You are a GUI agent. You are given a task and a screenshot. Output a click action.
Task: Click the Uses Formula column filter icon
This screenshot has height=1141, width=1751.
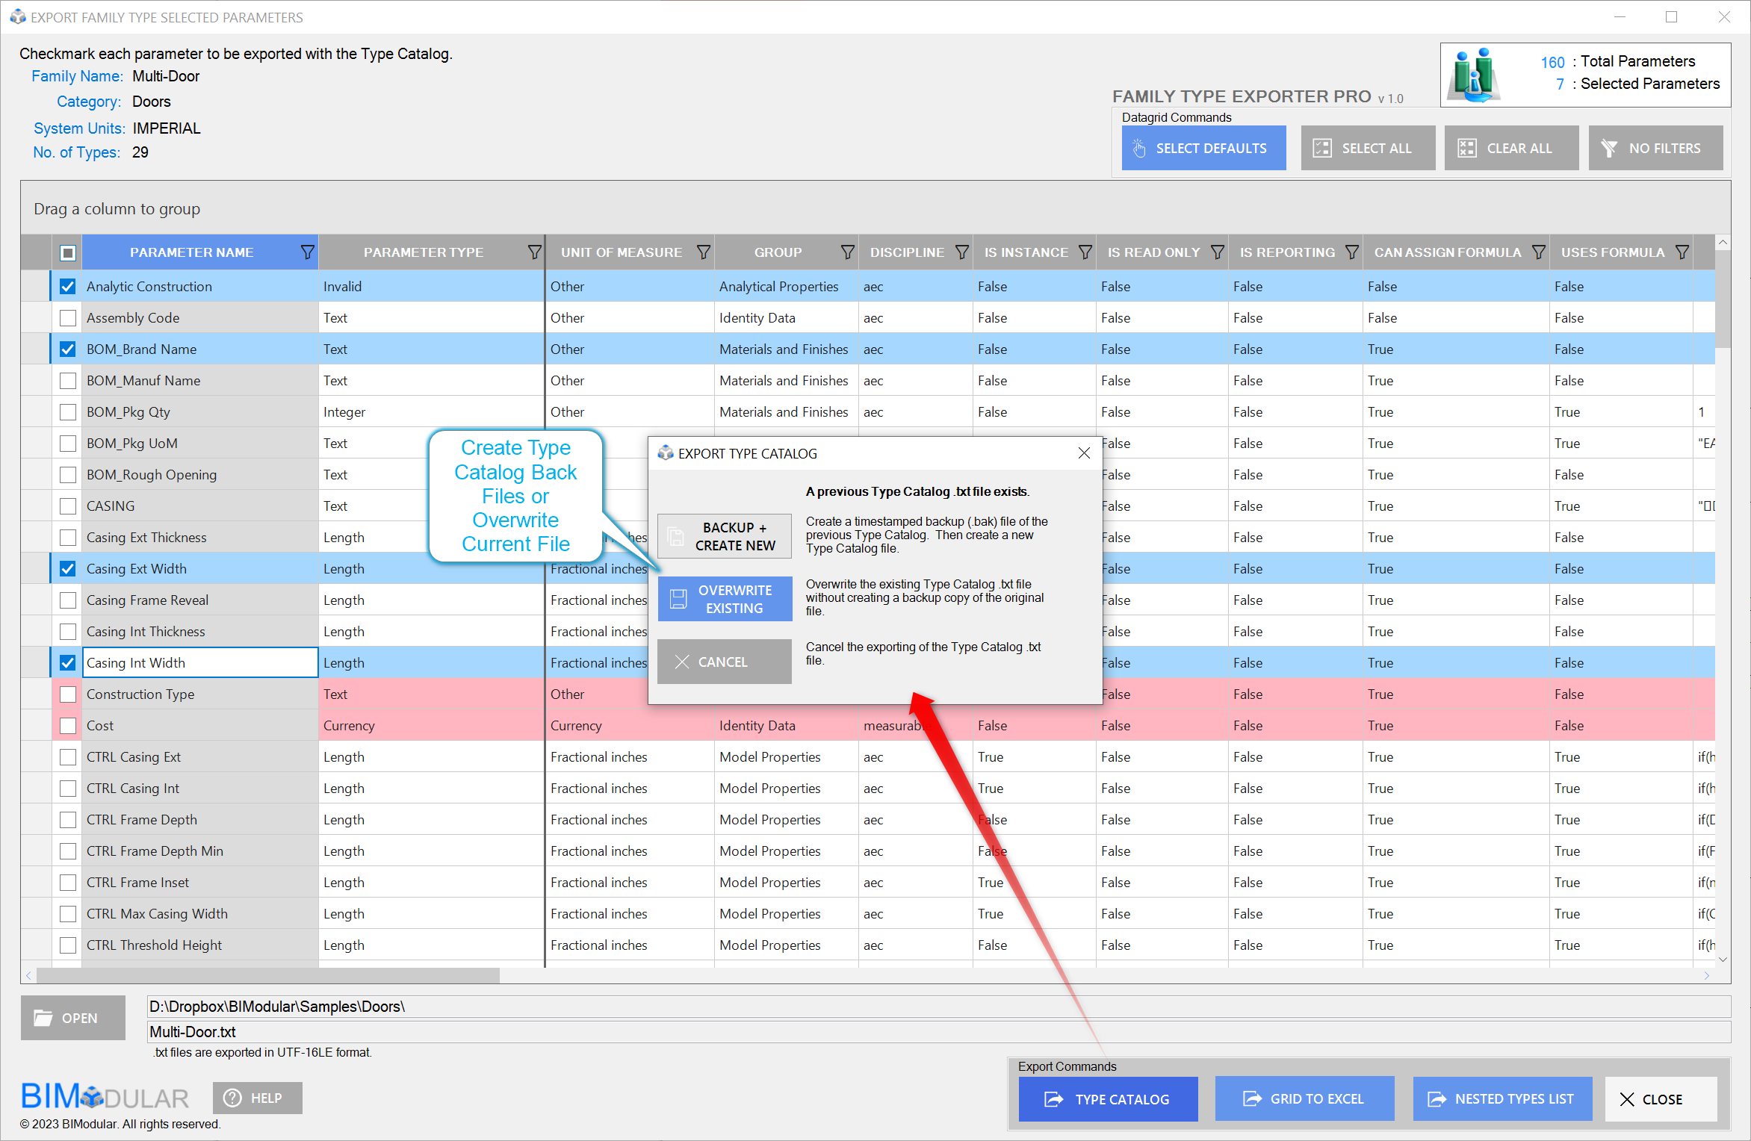1682,252
